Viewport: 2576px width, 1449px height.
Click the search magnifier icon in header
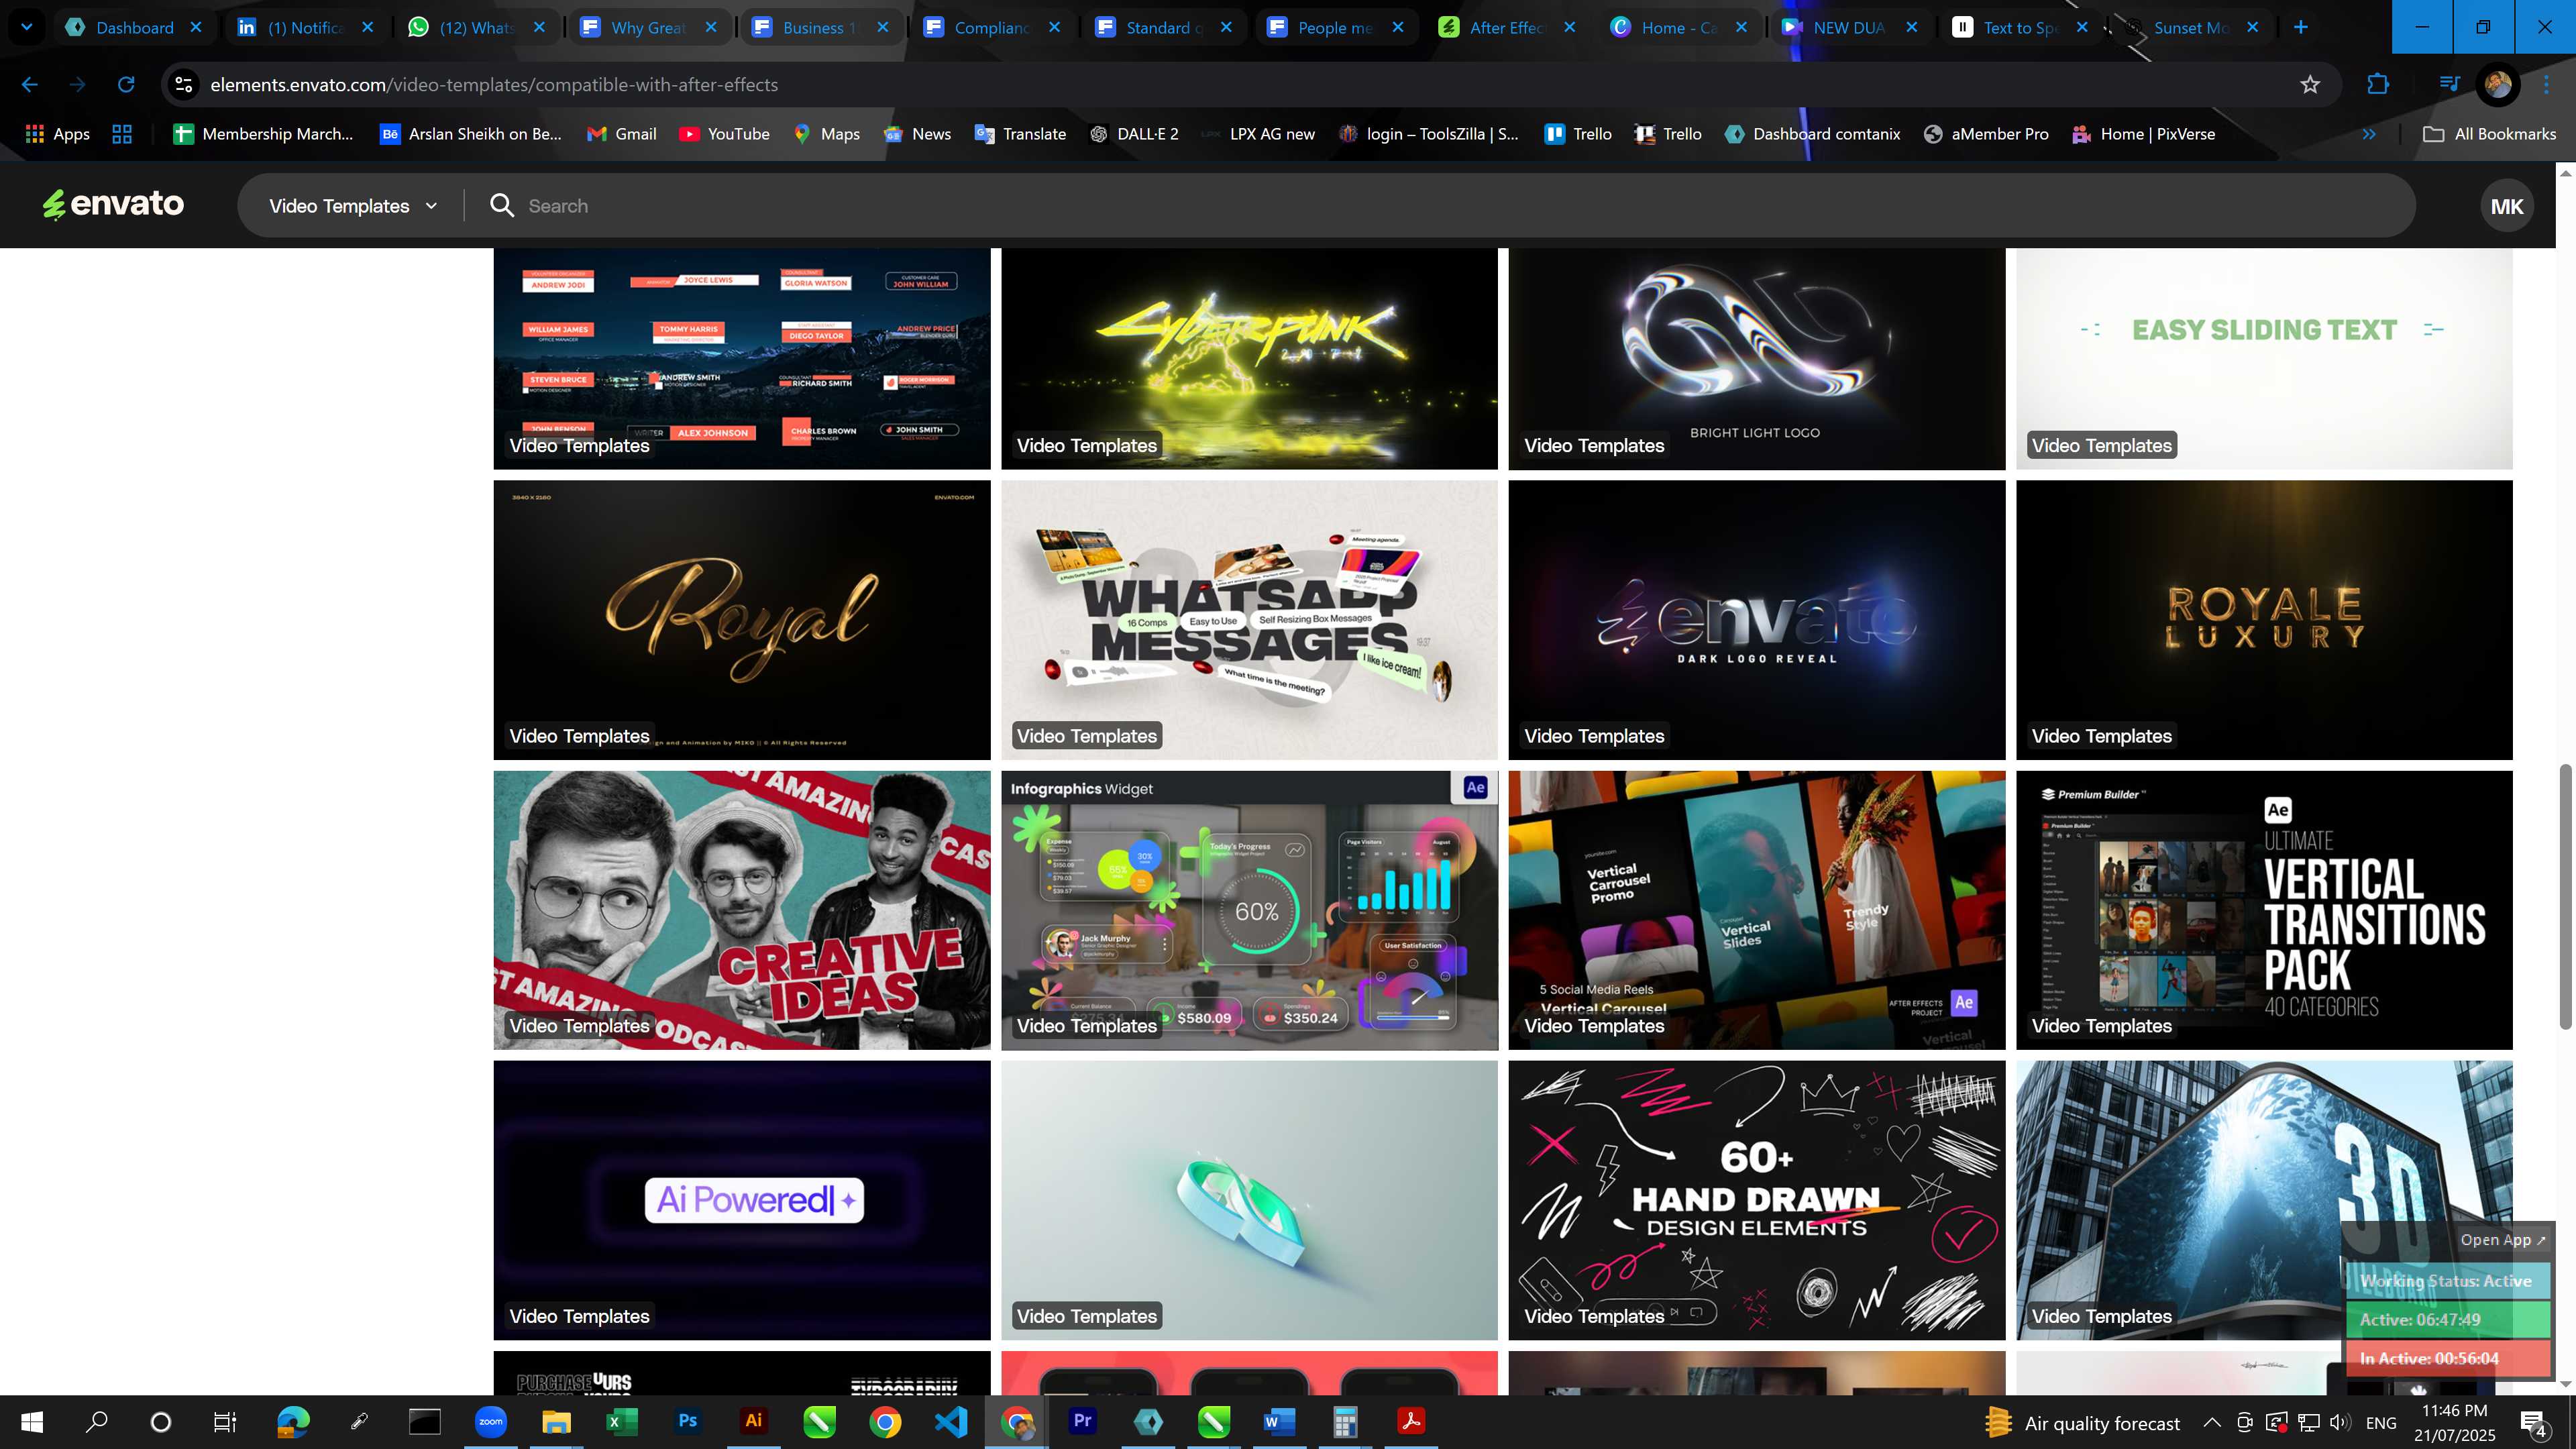502,206
